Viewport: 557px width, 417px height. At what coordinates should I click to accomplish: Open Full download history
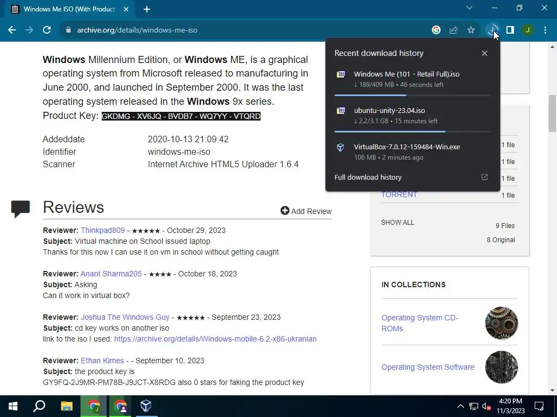(368, 178)
